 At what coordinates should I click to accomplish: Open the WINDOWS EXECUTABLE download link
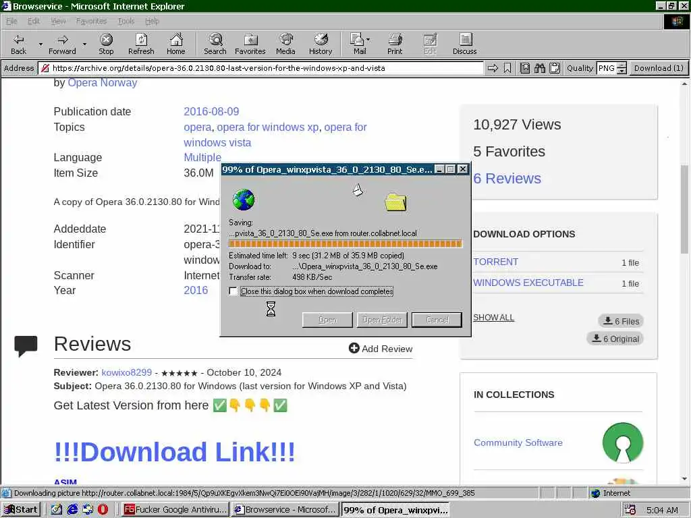[528, 283]
